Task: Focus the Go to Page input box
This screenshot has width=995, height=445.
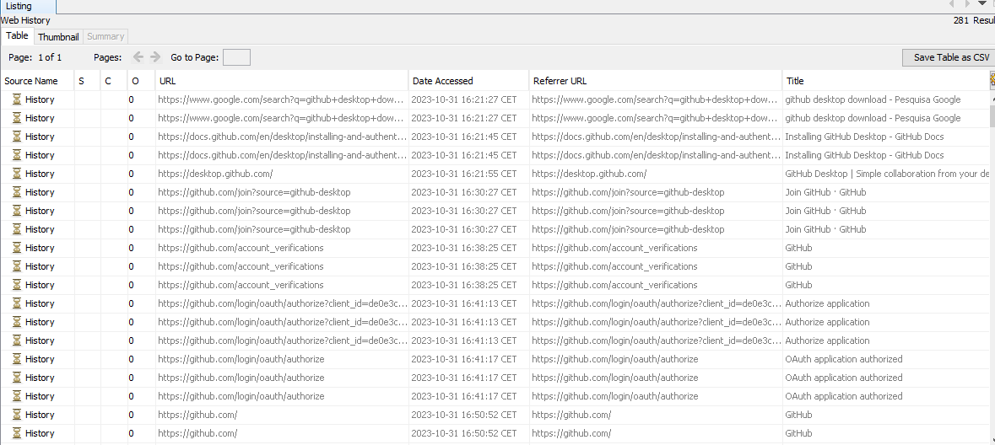Action: pyautogui.click(x=236, y=57)
